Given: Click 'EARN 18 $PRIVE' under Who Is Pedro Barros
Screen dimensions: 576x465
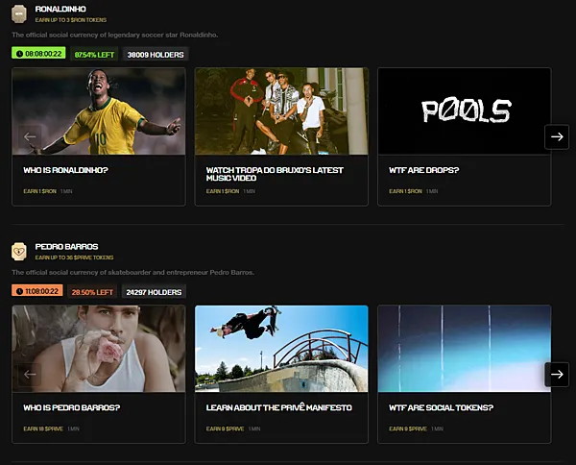Looking at the screenshot, I should click(x=43, y=428).
